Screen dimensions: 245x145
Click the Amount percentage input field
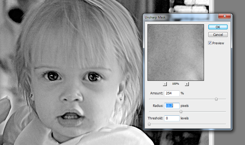click(172, 93)
